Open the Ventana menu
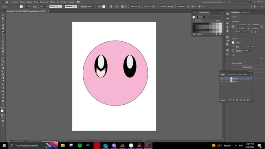 pyautogui.click(x=64, y=2)
